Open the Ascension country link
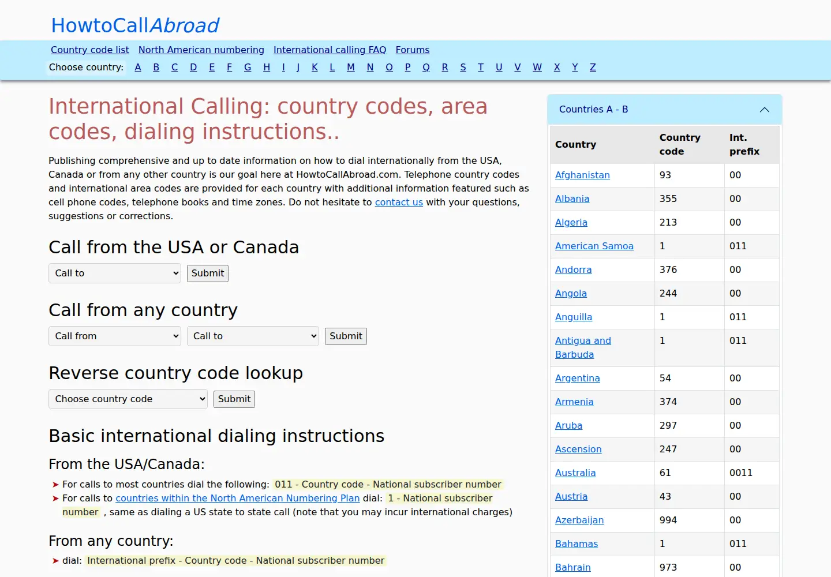The image size is (831, 577). point(578,449)
